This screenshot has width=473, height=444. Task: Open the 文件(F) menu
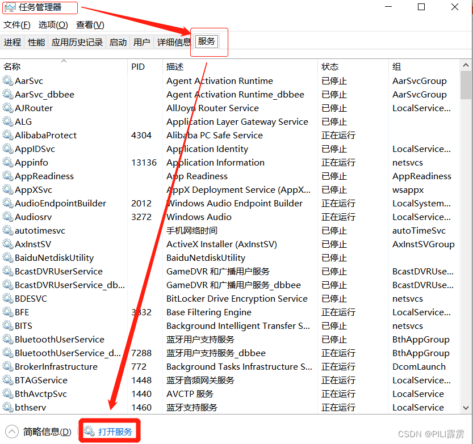pos(17,25)
